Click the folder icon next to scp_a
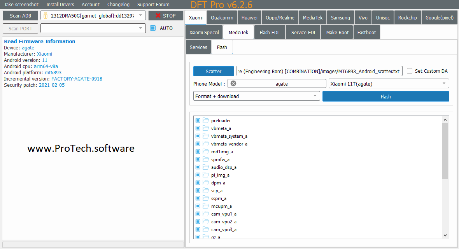 tap(206, 190)
